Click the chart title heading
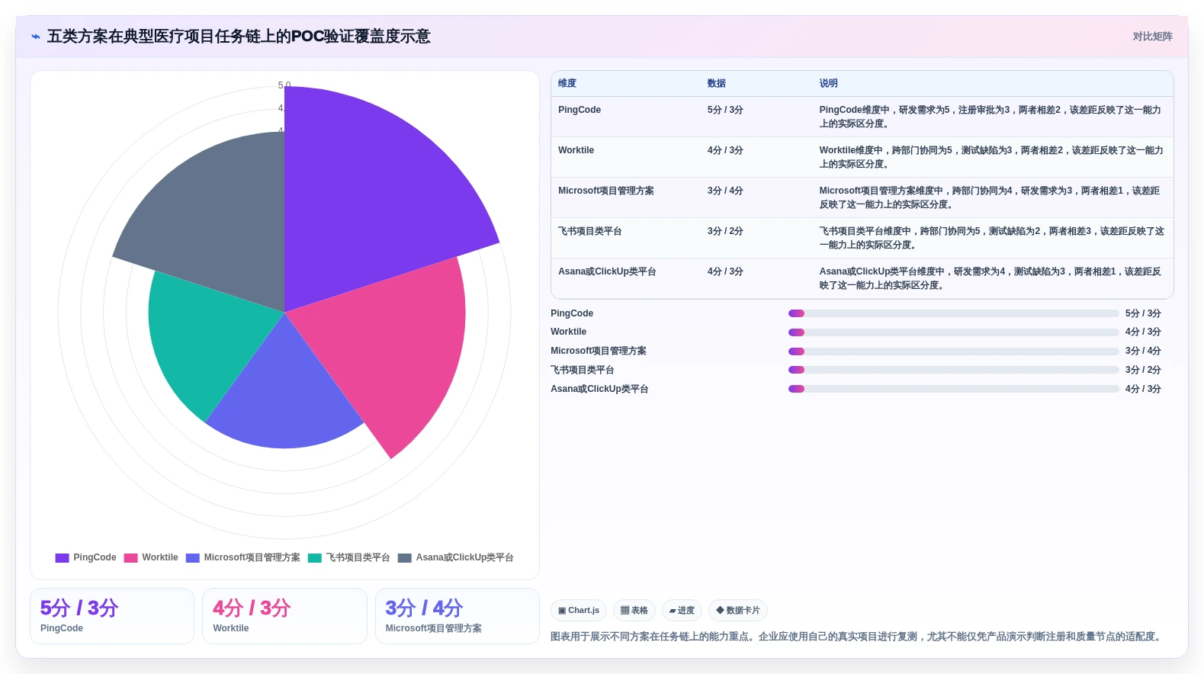 click(x=239, y=37)
